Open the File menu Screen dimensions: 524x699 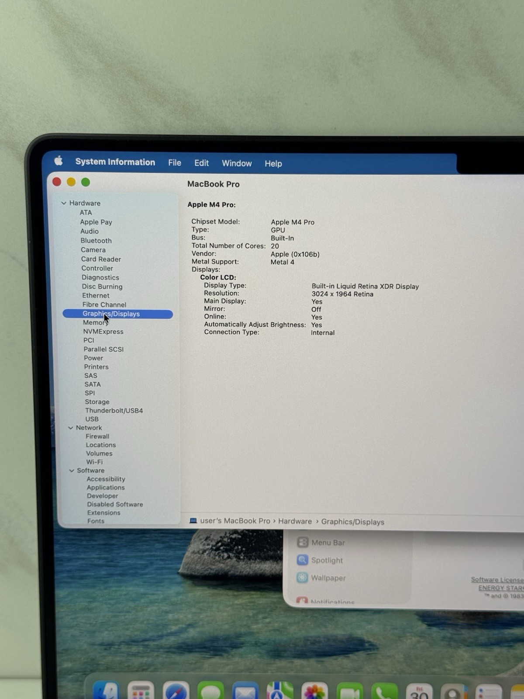coord(175,163)
